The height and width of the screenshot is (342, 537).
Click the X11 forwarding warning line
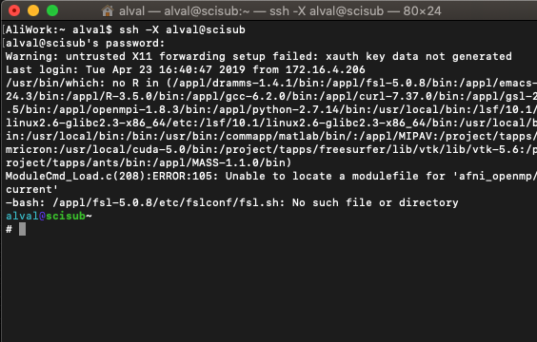tap(259, 56)
